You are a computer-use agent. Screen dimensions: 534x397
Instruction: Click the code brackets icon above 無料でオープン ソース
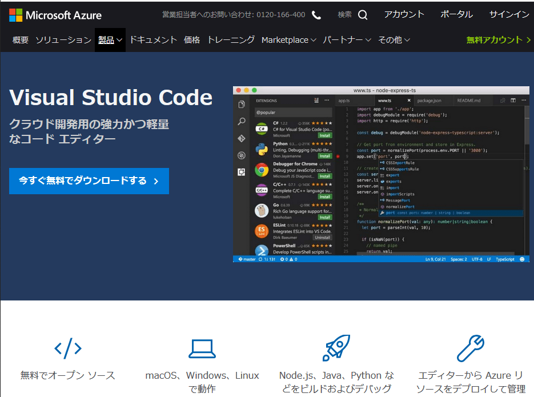click(68, 348)
